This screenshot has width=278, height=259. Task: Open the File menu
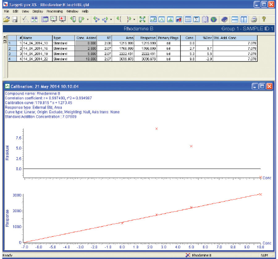tap(6, 11)
